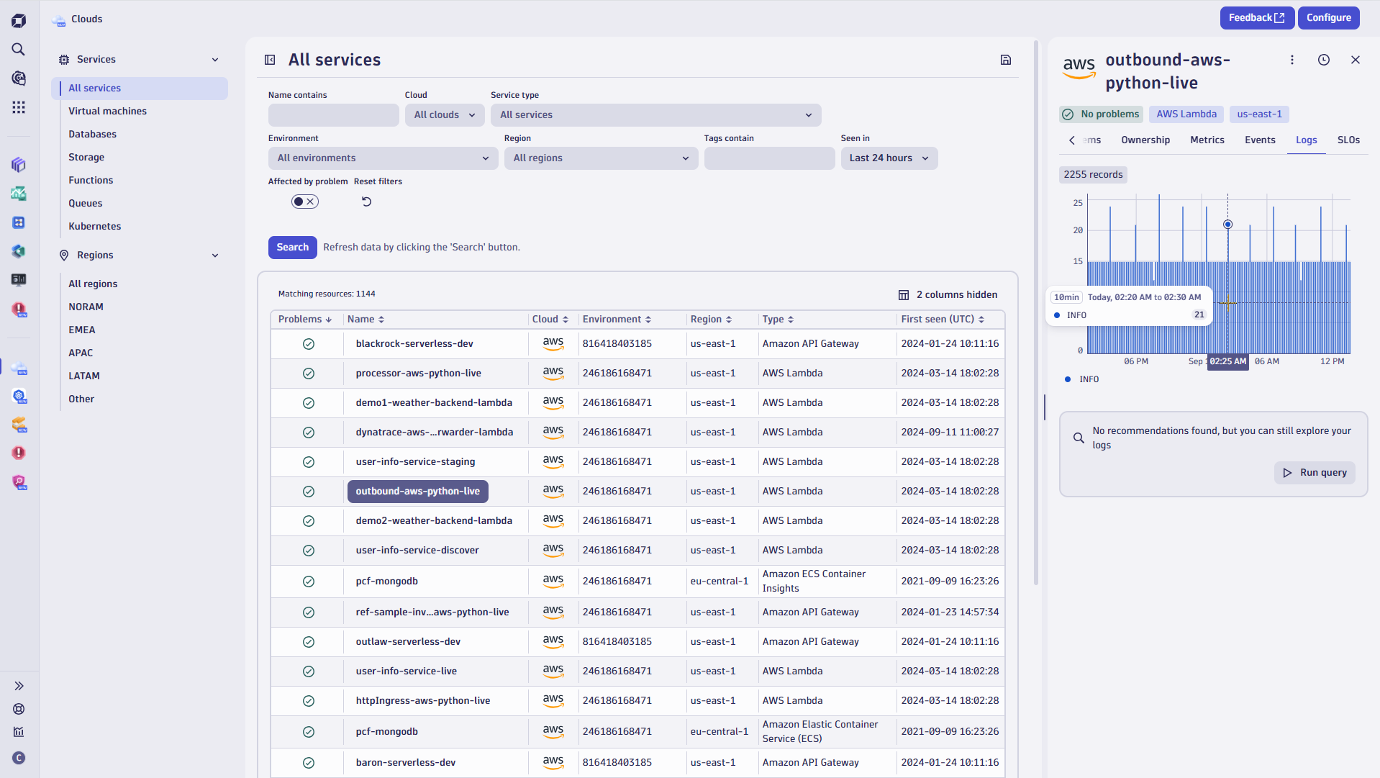Open the history clock icon in the detail panel

[x=1324, y=60]
